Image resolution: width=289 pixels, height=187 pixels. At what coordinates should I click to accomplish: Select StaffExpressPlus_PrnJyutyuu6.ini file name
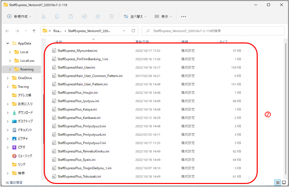coord(82,134)
